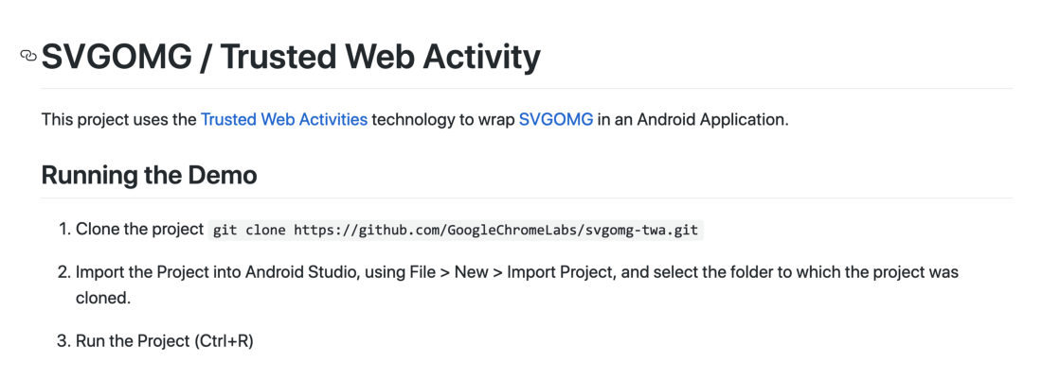The image size is (1042, 380).
Task: Click the "Clone the project" step text
Action: coord(139,230)
